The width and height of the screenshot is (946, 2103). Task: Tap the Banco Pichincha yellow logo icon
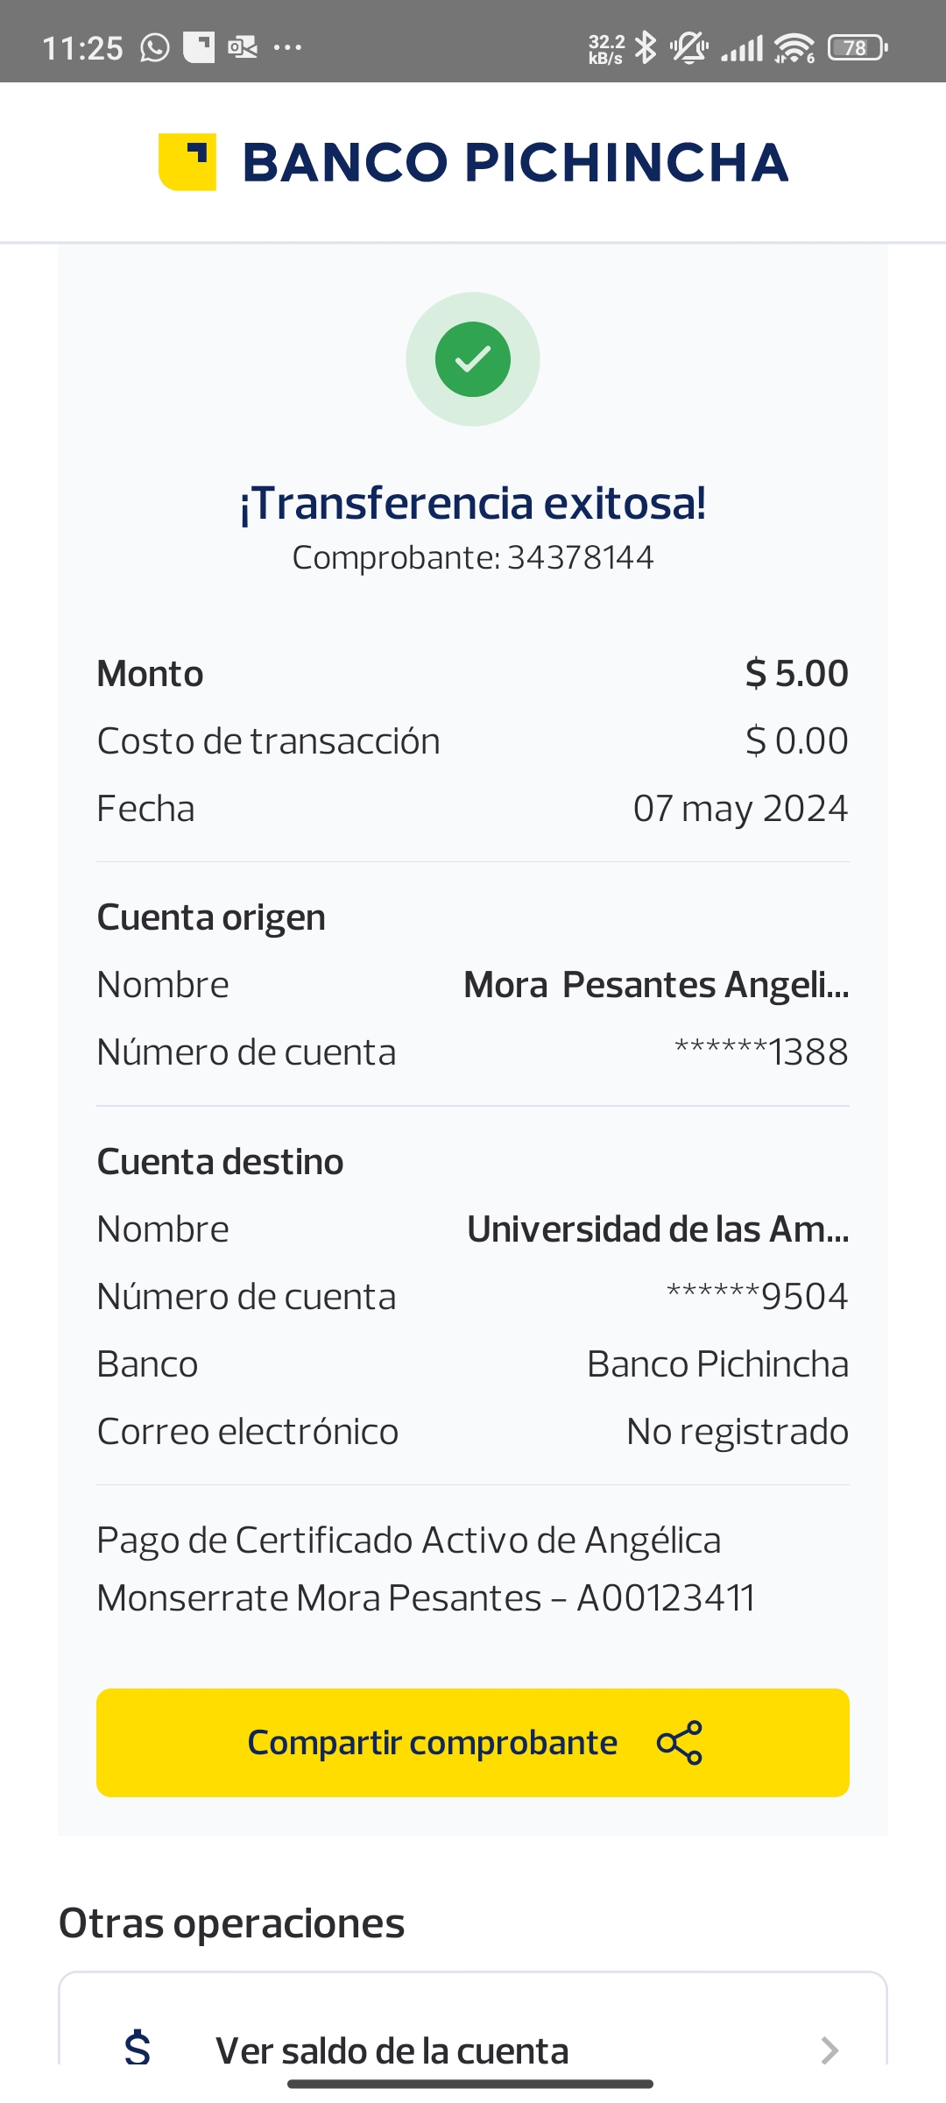[187, 162]
